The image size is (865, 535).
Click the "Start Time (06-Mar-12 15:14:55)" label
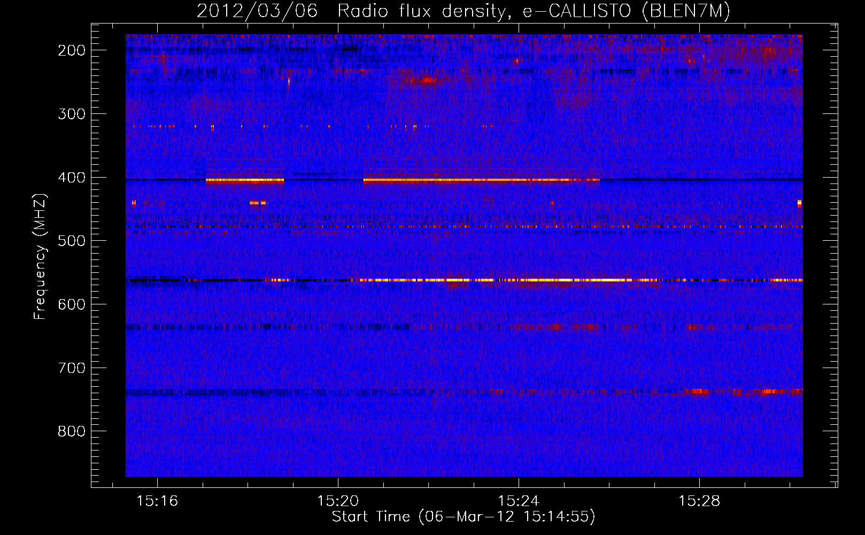464,517
